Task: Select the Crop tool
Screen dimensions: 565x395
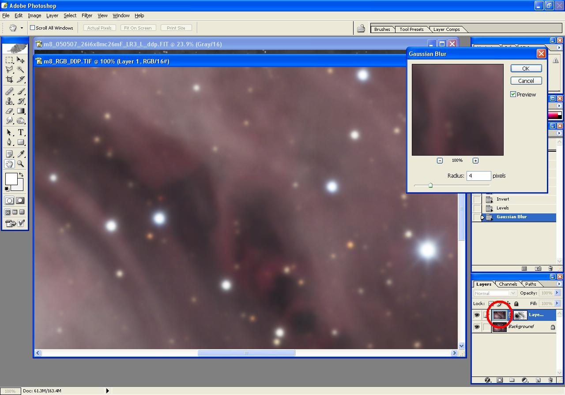Action: point(9,80)
